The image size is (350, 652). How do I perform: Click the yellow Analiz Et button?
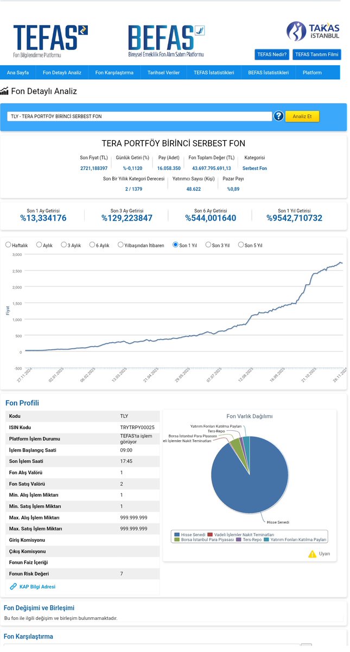(302, 116)
